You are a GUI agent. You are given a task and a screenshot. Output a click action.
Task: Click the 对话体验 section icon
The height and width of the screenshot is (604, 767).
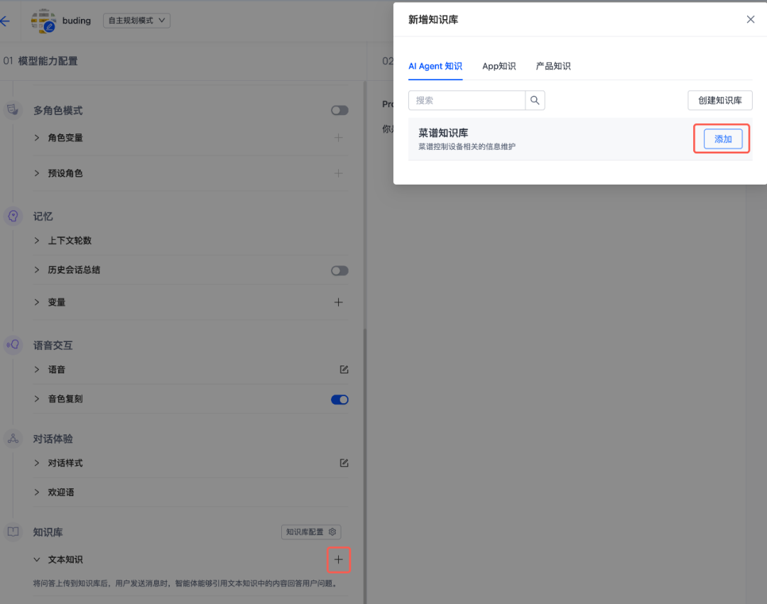(x=13, y=439)
